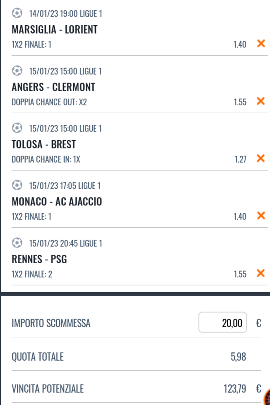
Task: Open the Monaco - AC Ajaccio match
Action: (57, 202)
